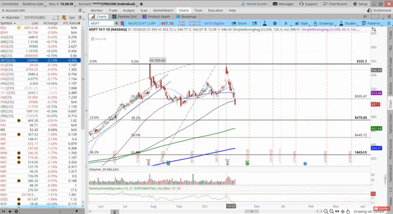The height and width of the screenshot is (214, 393).
Task: Switch to the Trade tab
Action: tap(113, 11)
